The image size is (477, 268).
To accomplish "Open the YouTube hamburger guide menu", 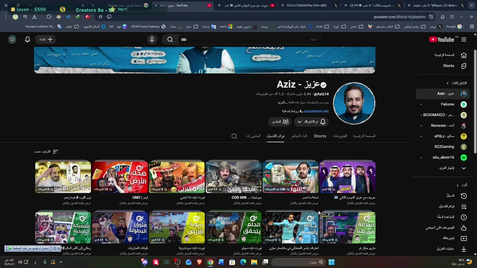I will 464,39.
